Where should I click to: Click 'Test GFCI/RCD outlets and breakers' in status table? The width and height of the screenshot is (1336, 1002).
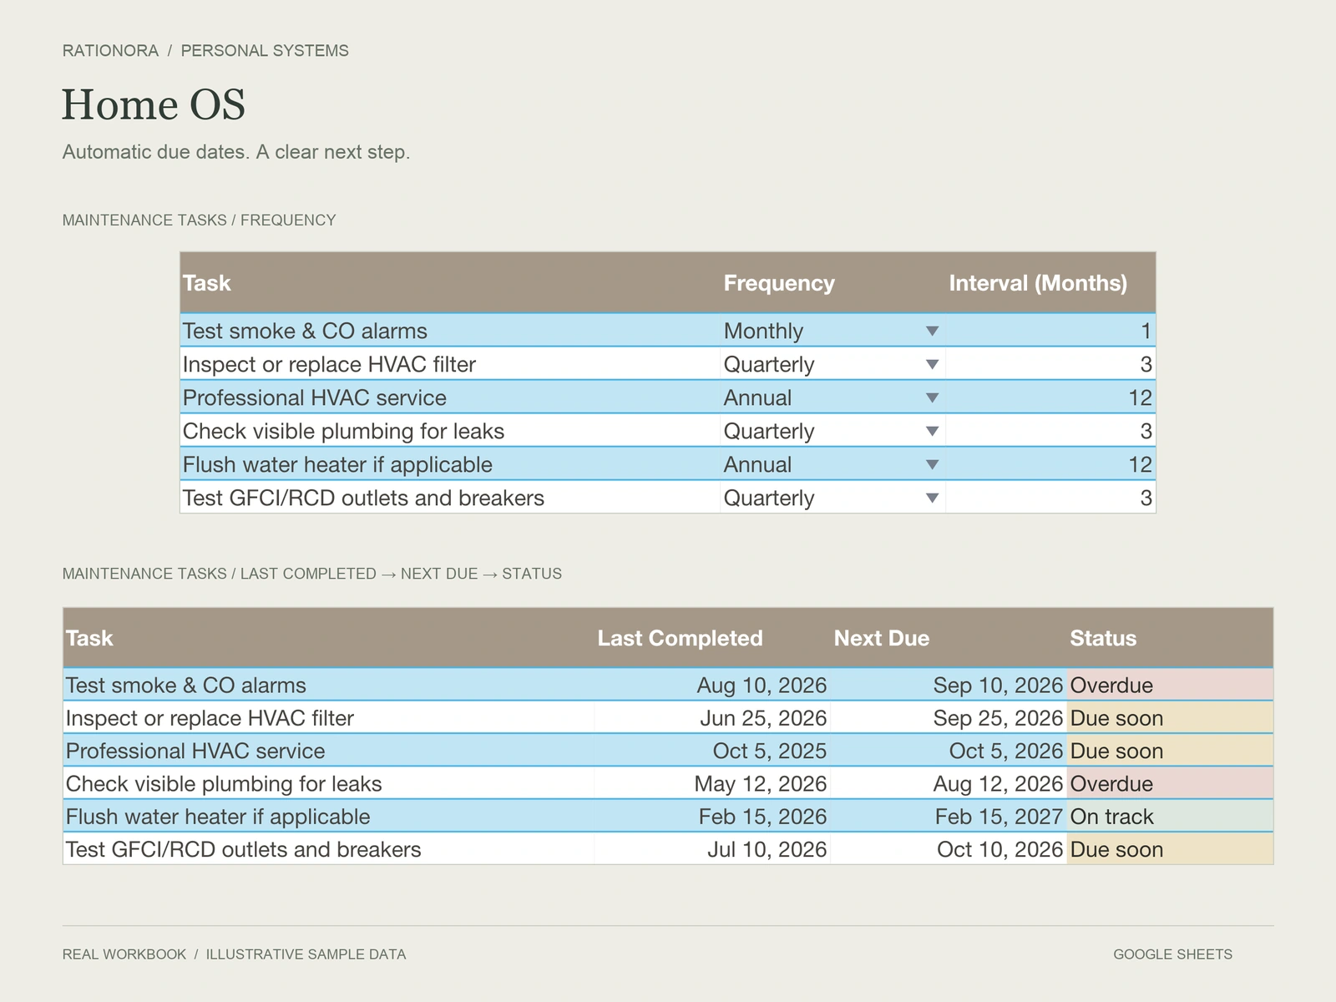point(328,849)
